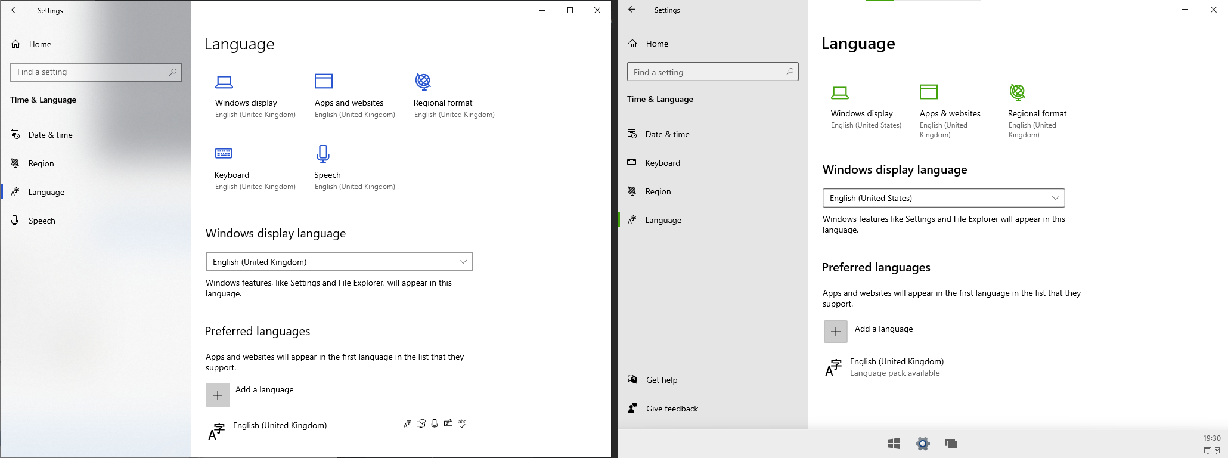Click search magnifier in right Find a setting box
Image resolution: width=1228 pixels, height=458 pixels.
(x=790, y=72)
